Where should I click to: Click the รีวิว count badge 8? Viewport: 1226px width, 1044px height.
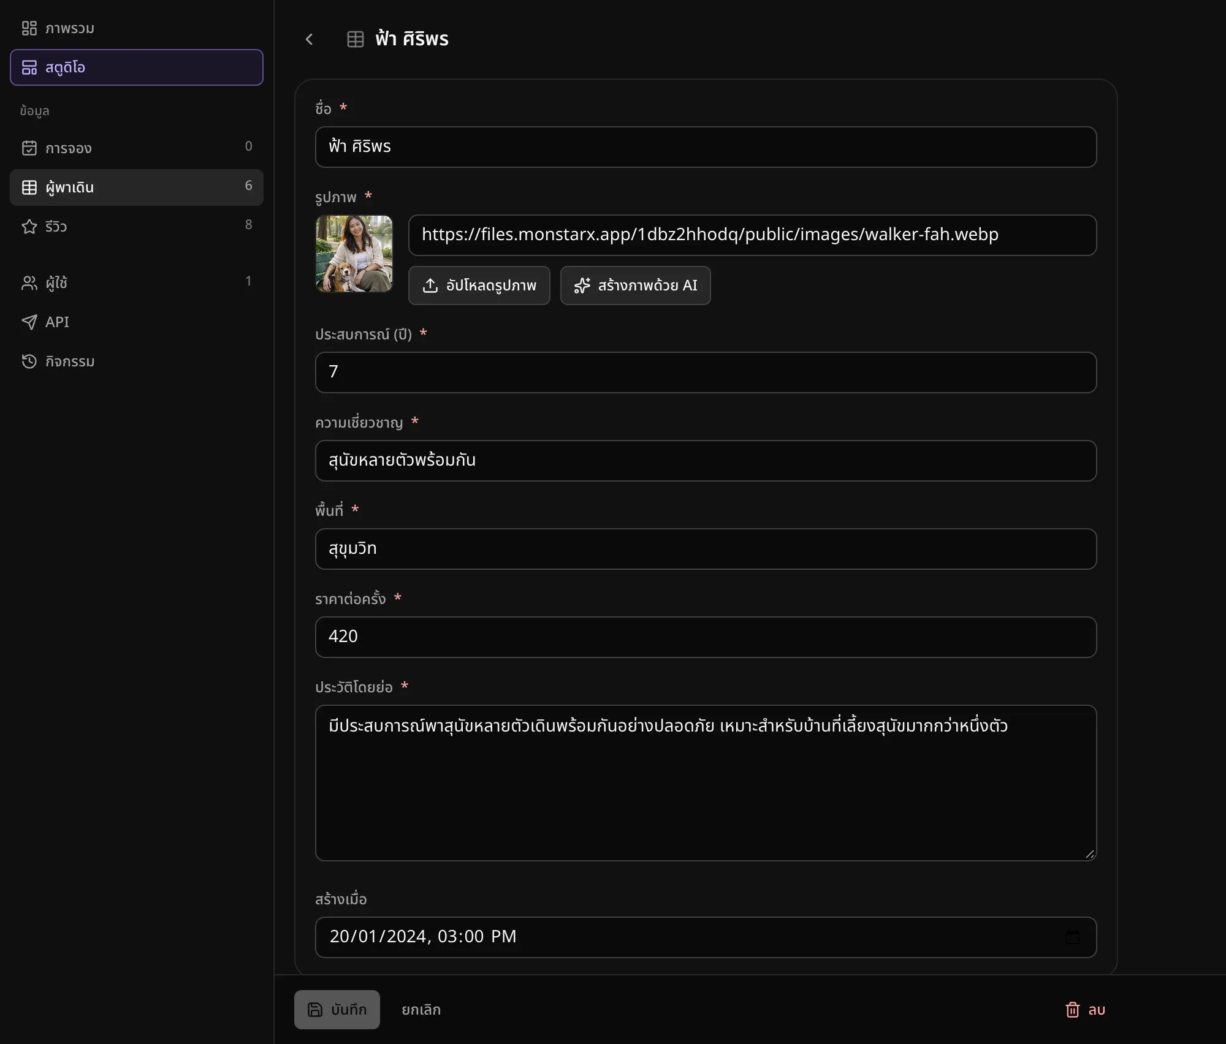coord(248,225)
